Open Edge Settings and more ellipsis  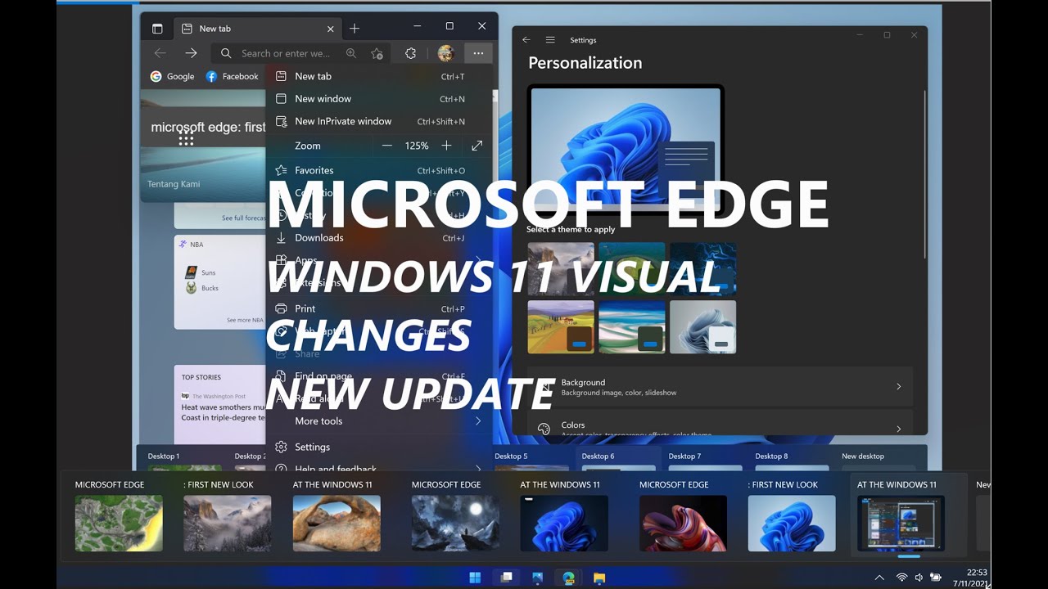[478, 53]
